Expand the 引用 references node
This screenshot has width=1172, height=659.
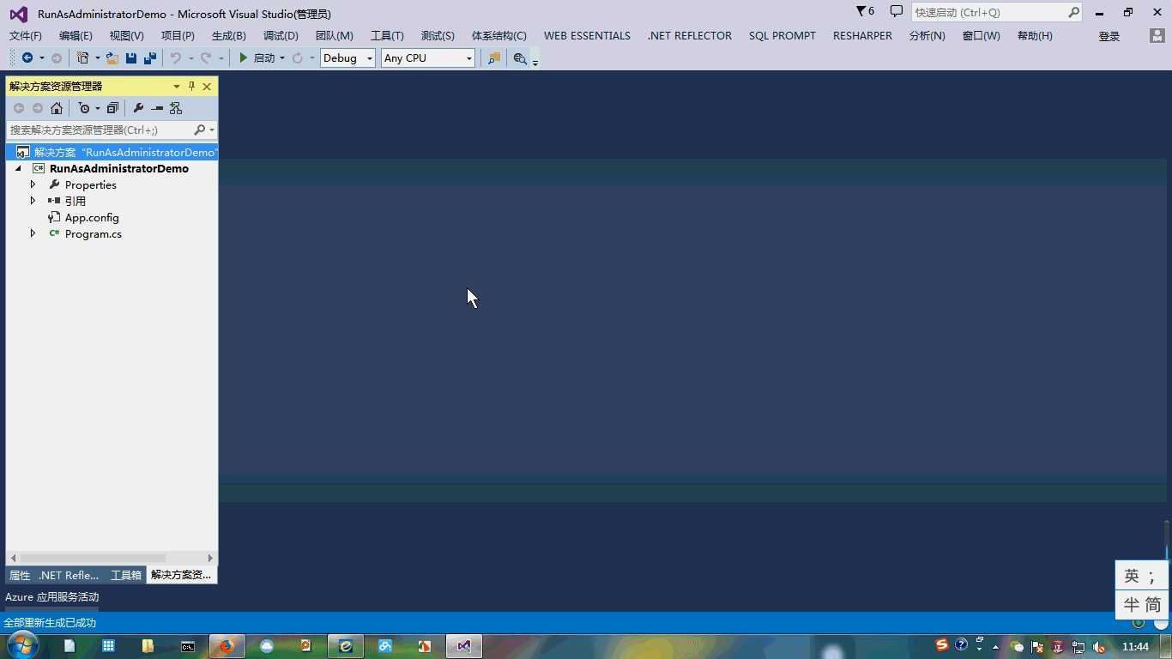(33, 201)
